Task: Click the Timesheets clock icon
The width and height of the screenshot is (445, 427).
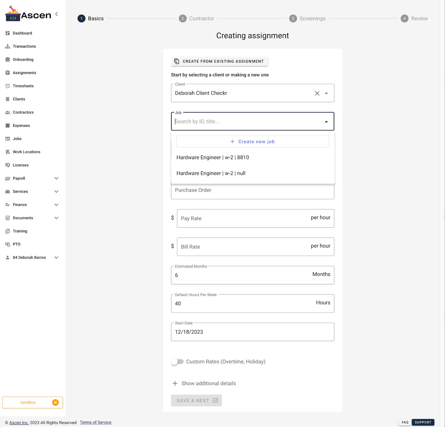Action: point(8,86)
